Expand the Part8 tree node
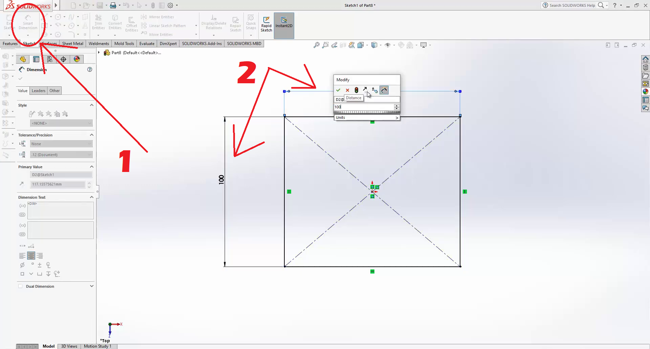The height and width of the screenshot is (349, 650). 99,53
